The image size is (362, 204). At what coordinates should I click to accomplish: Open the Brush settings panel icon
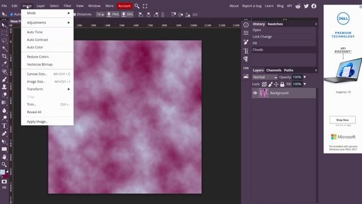coord(246,42)
